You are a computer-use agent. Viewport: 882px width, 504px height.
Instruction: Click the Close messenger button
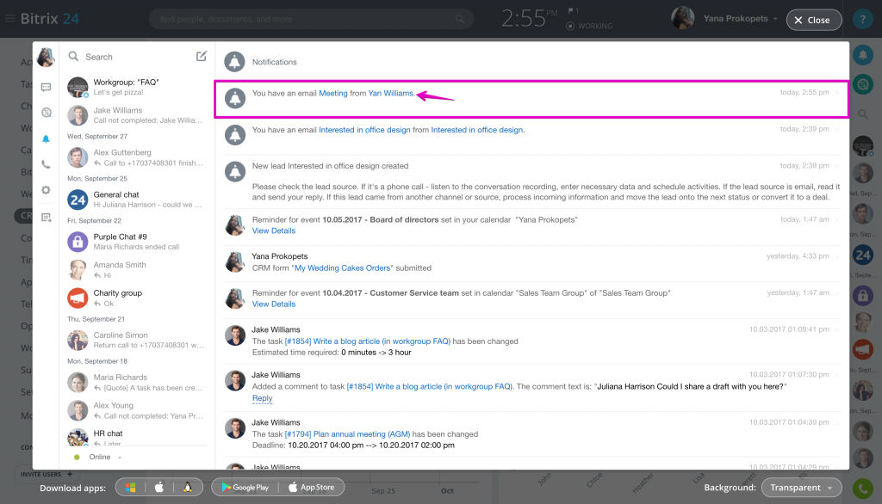[813, 20]
